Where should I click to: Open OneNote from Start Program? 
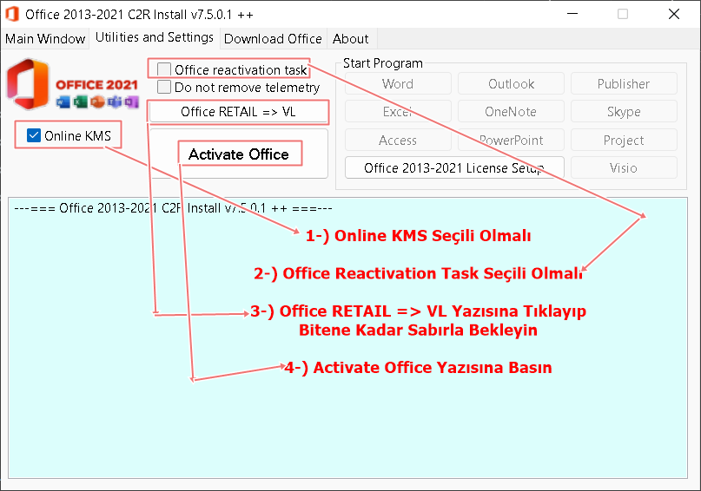coord(511,112)
